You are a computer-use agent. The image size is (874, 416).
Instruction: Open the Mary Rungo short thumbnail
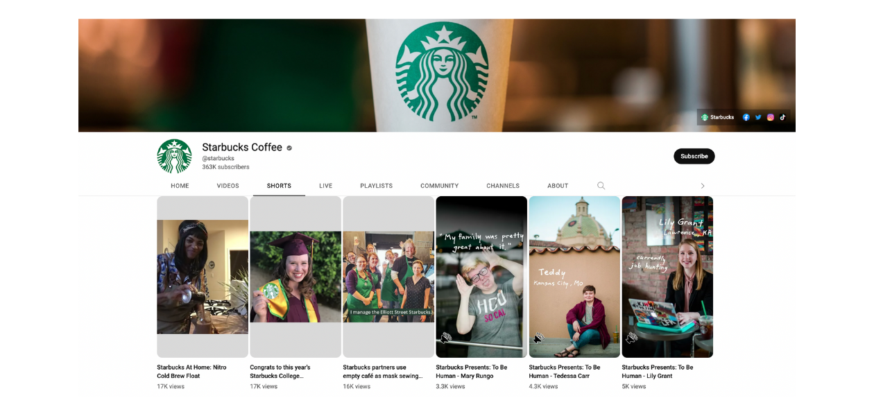coord(481,277)
